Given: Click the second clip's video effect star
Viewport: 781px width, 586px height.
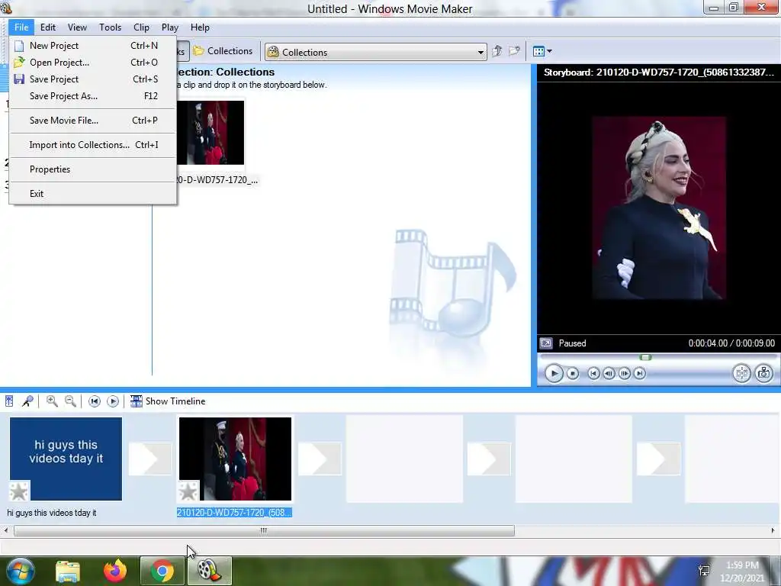Looking at the screenshot, I should coord(188,491).
